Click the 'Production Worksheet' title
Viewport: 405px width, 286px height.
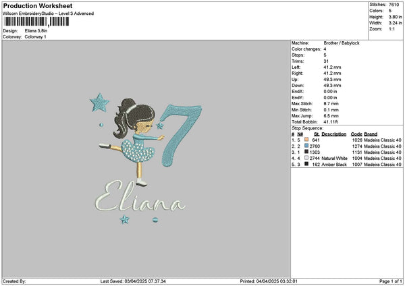pyautogui.click(x=38, y=5)
